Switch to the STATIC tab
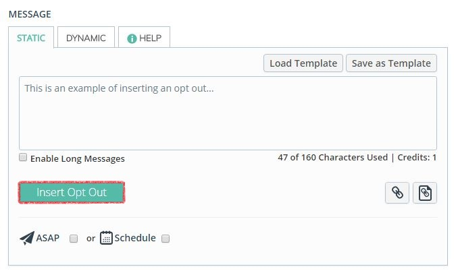 pyautogui.click(x=31, y=38)
